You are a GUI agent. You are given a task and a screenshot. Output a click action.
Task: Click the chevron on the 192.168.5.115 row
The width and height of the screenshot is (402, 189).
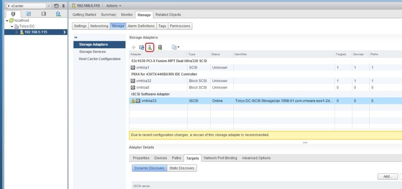tap(64, 32)
